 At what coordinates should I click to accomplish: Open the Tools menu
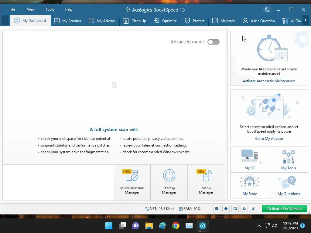click(50, 9)
